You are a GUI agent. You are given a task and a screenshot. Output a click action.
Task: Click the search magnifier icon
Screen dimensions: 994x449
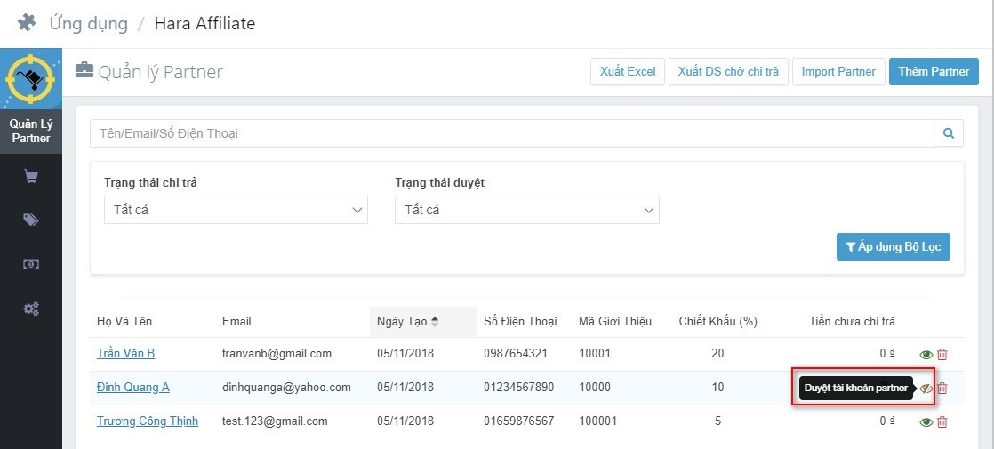tap(949, 133)
